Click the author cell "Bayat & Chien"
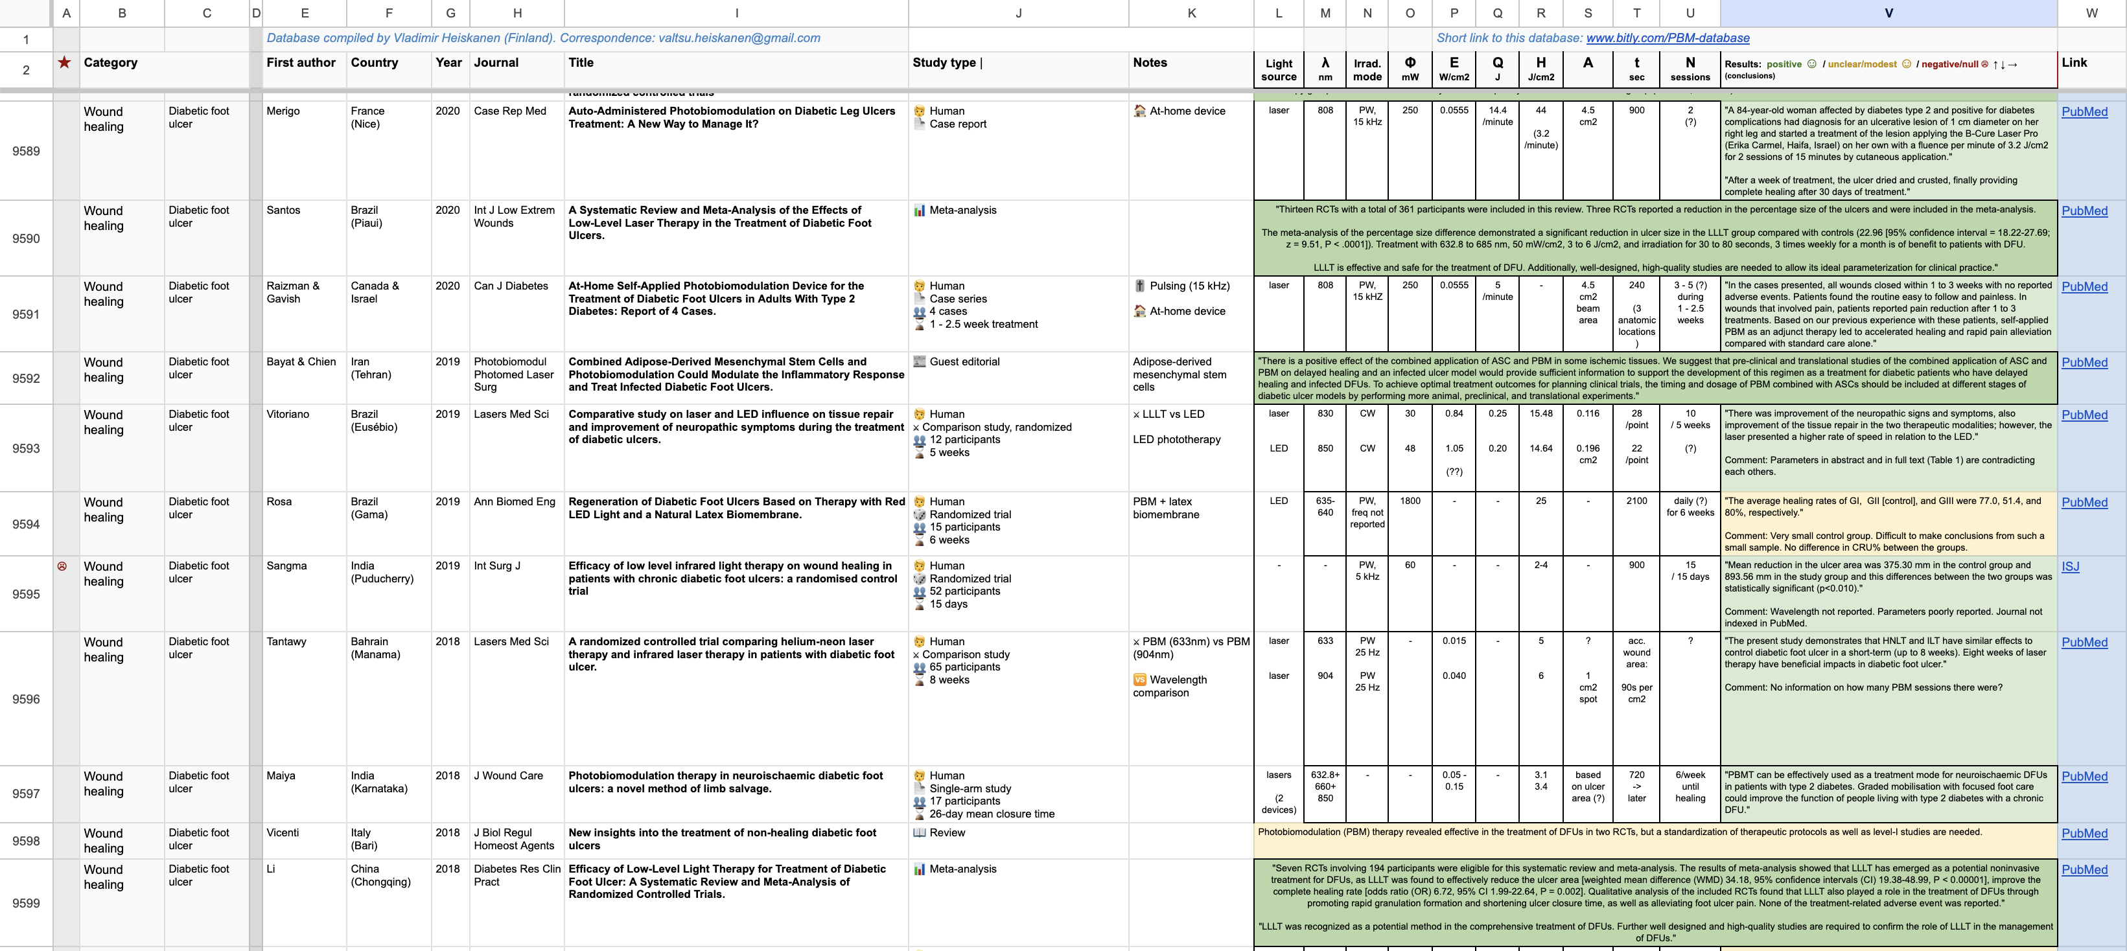2127x951 pixels. pyautogui.click(x=305, y=378)
